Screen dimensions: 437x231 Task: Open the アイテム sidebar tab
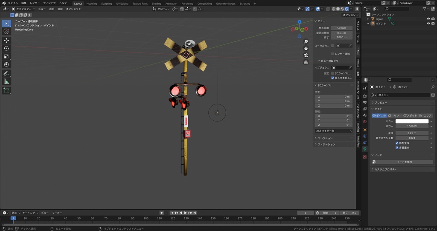(358, 26)
